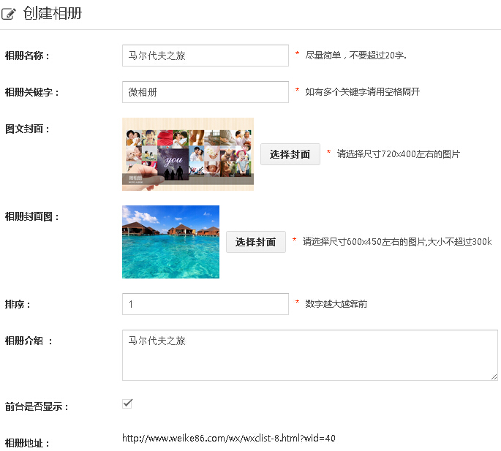Image resolution: width=501 pixels, height=451 pixels.
Task: Click into the 相册关键字 input box
Action: (x=205, y=92)
